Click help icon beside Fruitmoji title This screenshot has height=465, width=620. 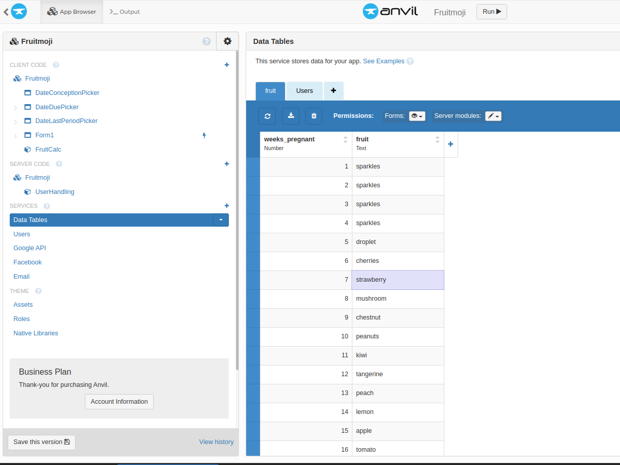point(206,41)
